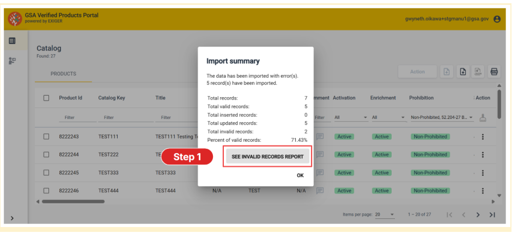Click the GSA Verified Products Portal logo
The height and width of the screenshot is (233, 512).
click(x=15, y=19)
